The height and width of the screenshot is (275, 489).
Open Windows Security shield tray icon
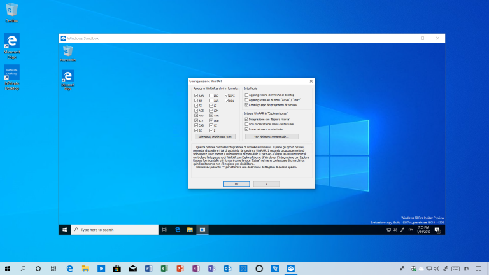pyautogui.click(x=413, y=269)
